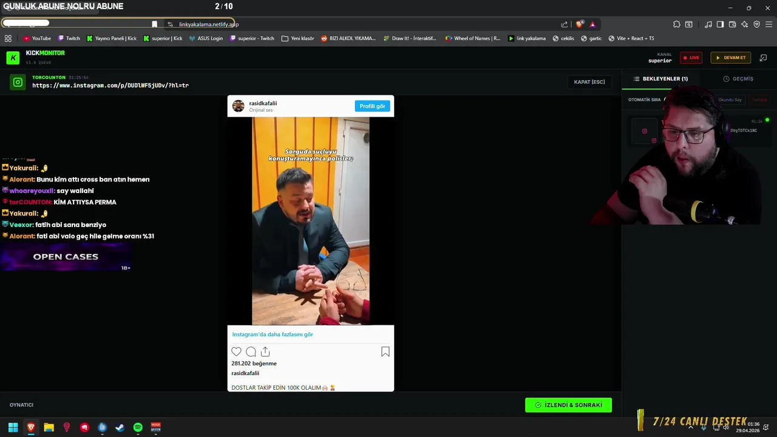Open the BIZI ALKOL YIKAMA bookmark
This screenshot has width=777, height=437.
pos(348,38)
